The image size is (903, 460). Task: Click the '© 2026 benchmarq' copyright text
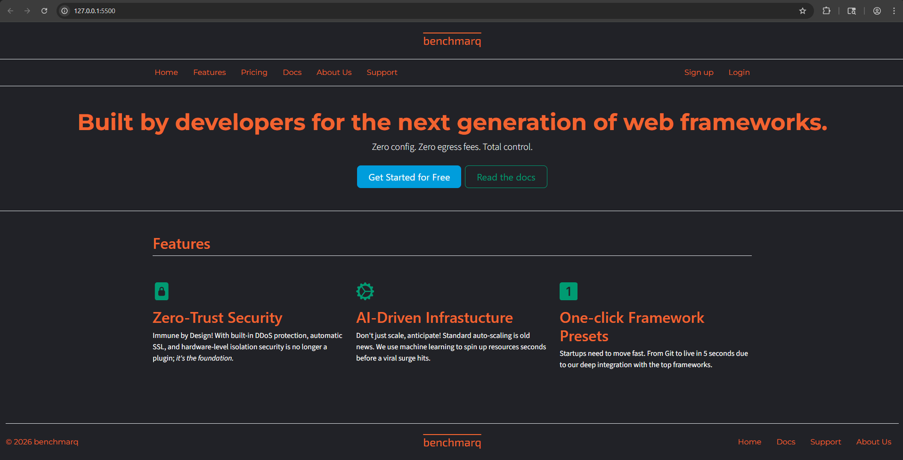[x=42, y=442]
